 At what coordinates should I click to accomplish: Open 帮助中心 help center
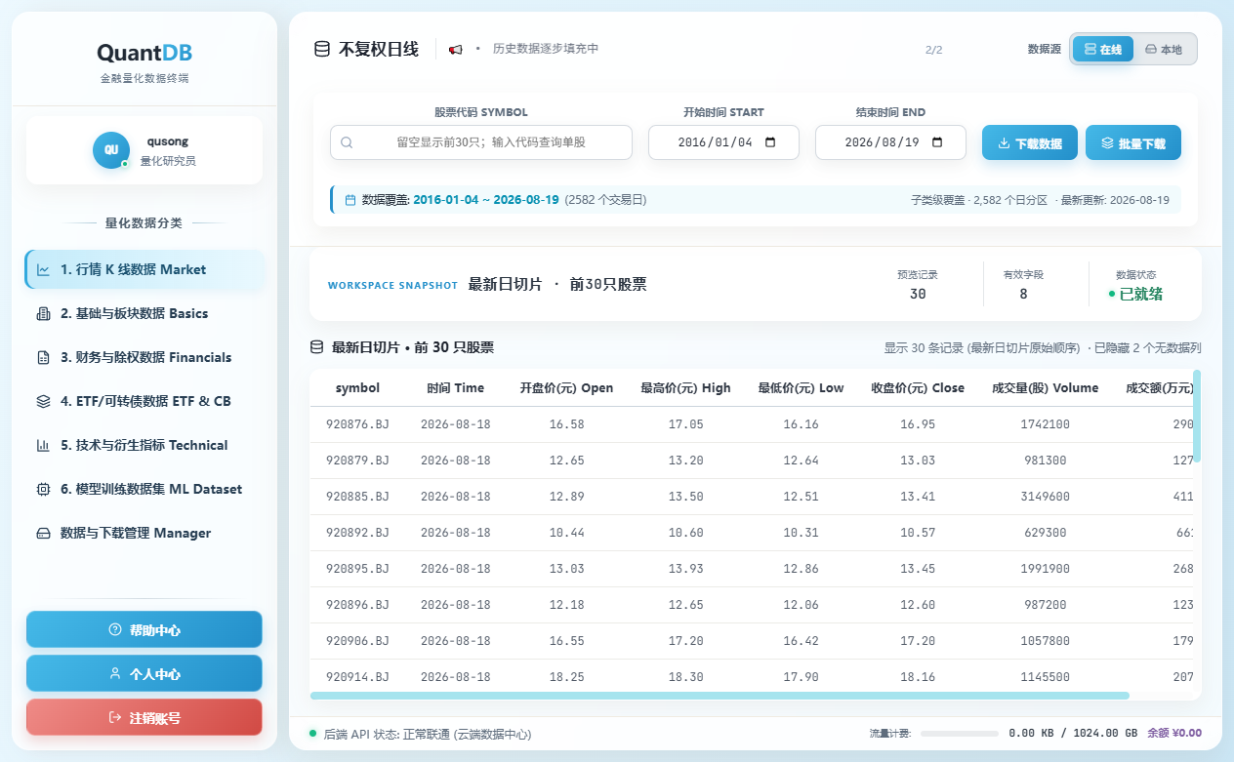(144, 629)
